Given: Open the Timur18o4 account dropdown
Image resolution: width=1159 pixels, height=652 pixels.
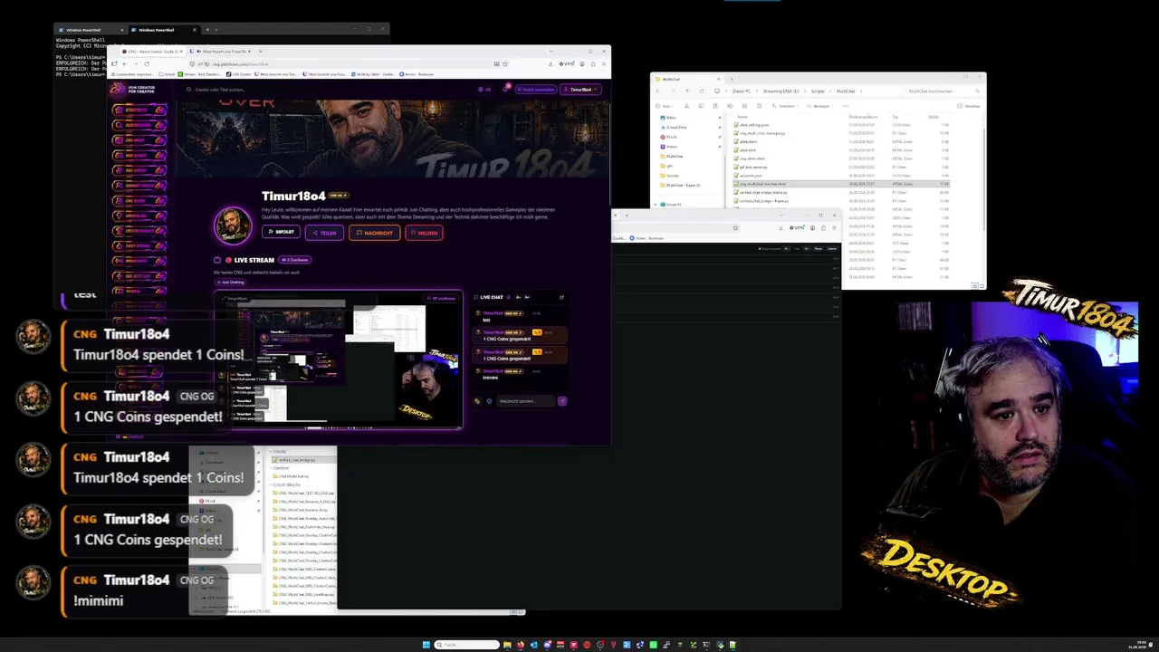Looking at the screenshot, I should coord(581,90).
